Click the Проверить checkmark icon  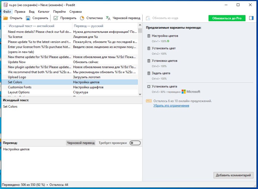pyautogui.click(x=56, y=18)
